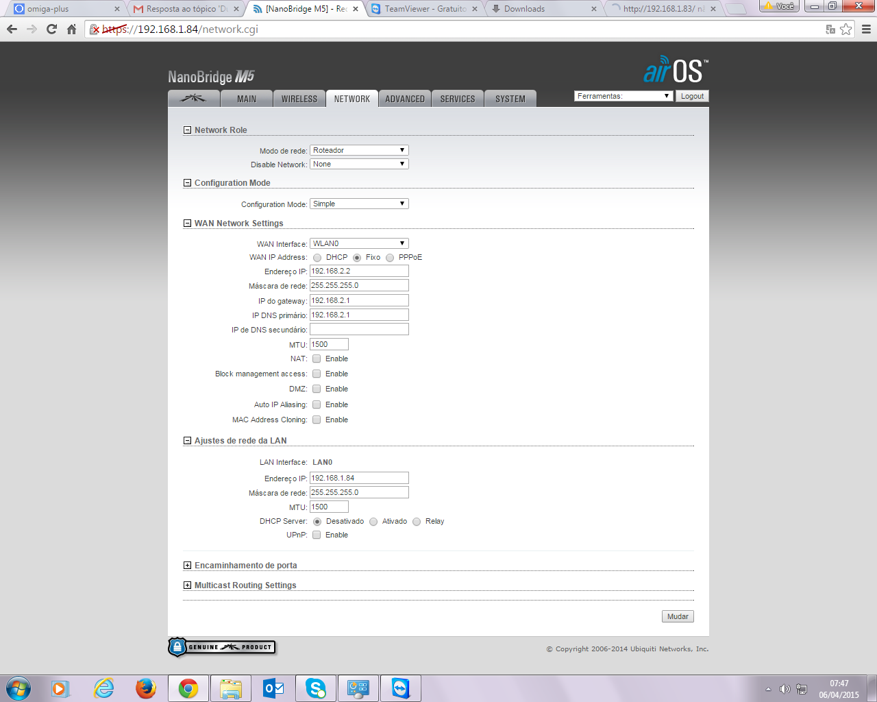Open the Configuration Mode dropdown

pos(359,204)
